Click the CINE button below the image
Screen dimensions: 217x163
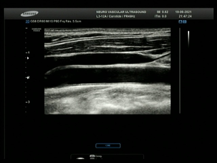pos(108,146)
